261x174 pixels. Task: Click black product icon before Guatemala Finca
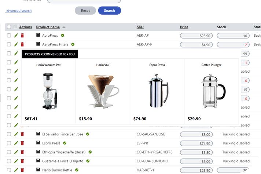[x=38, y=160]
